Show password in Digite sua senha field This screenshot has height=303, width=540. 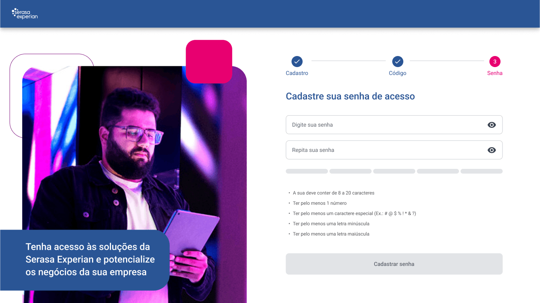tap(491, 125)
